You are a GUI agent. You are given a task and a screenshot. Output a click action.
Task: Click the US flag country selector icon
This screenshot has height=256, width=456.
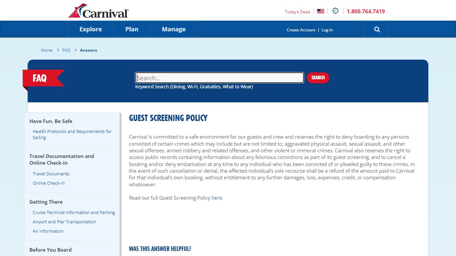coord(320,11)
